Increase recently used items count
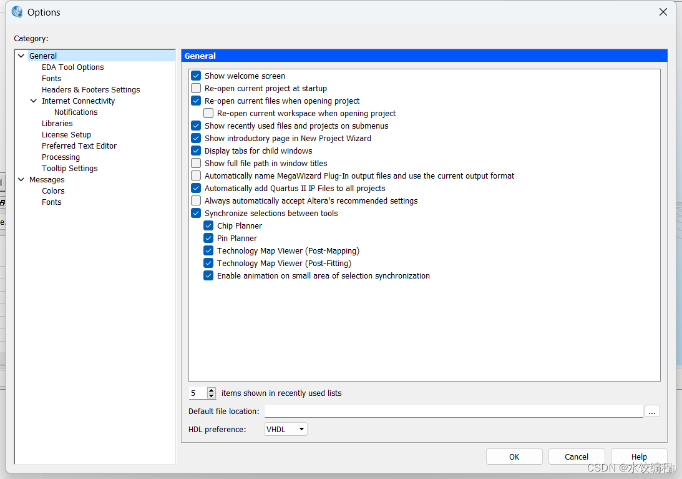Image resolution: width=682 pixels, height=479 pixels. (x=212, y=390)
